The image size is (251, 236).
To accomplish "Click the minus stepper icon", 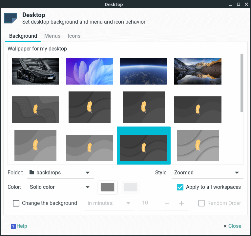I will point(167,203).
